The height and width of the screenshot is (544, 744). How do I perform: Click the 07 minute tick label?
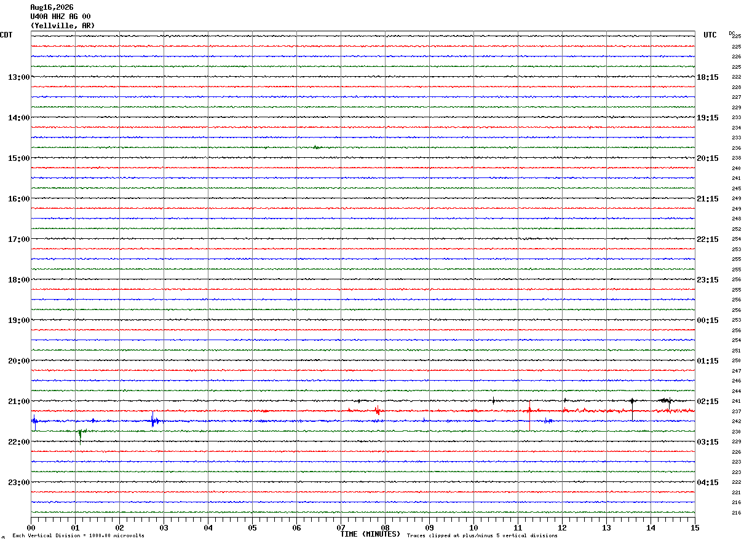[x=341, y=527]
